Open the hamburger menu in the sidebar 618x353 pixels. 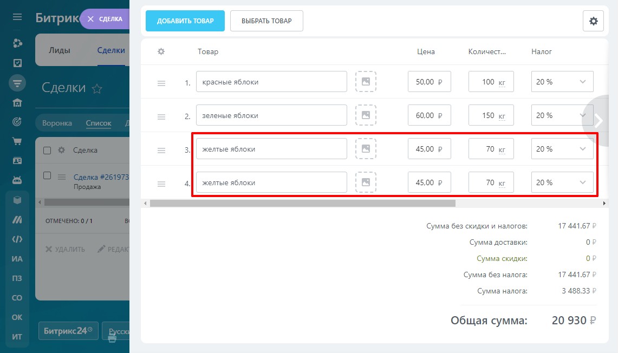[17, 17]
